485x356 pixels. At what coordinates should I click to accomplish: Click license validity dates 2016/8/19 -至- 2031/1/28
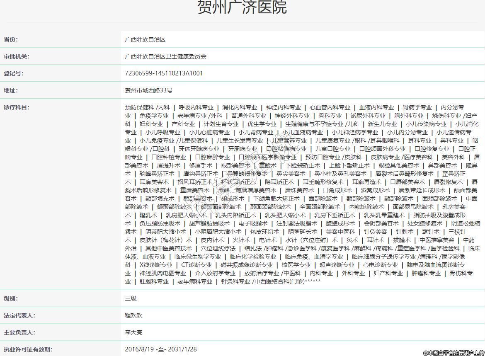pyautogui.click(x=161, y=349)
